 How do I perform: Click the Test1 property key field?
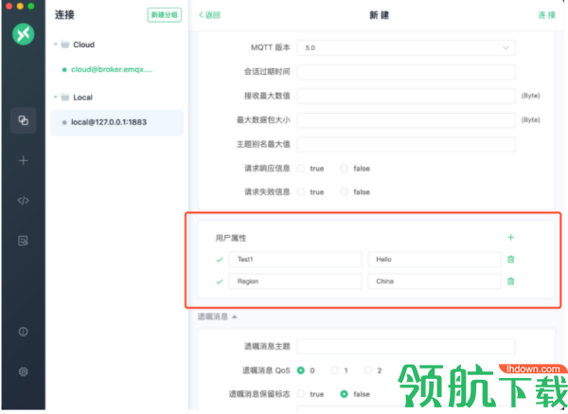(x=295, y=260)
